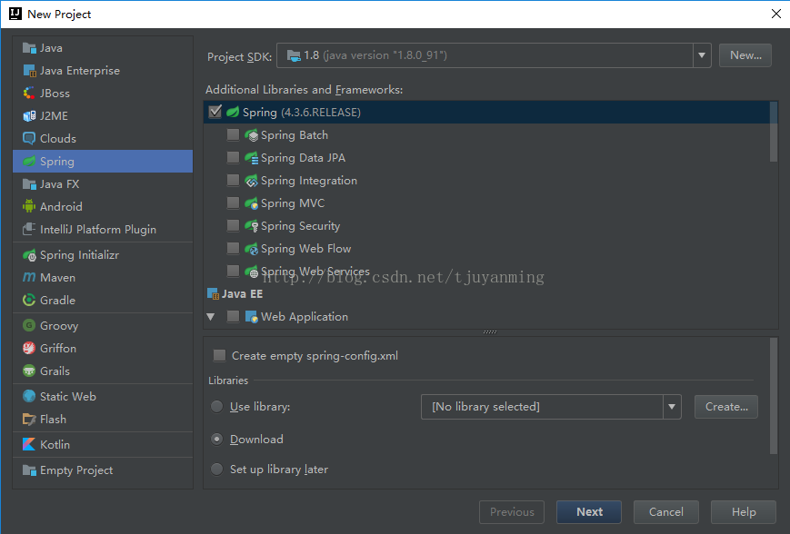Click the IntelliJ Platform Plugin icon

[x=29, y=229]
